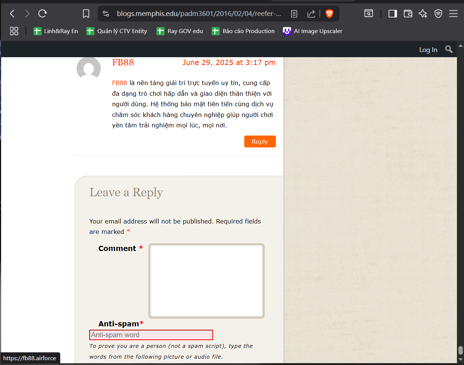Focus the Anti-spam word field
The height and width of the screenshot is (365, 464).
tap(151, 335)
